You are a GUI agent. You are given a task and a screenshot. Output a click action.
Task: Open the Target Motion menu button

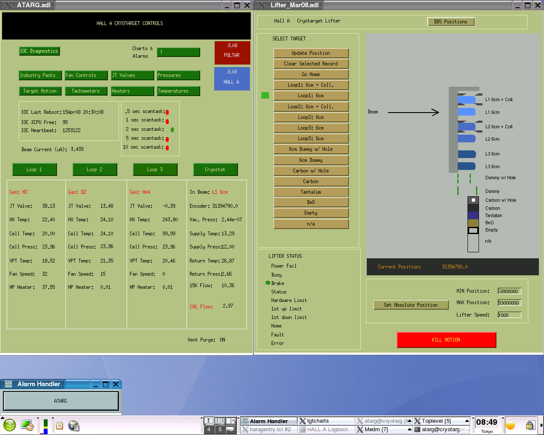40,91
